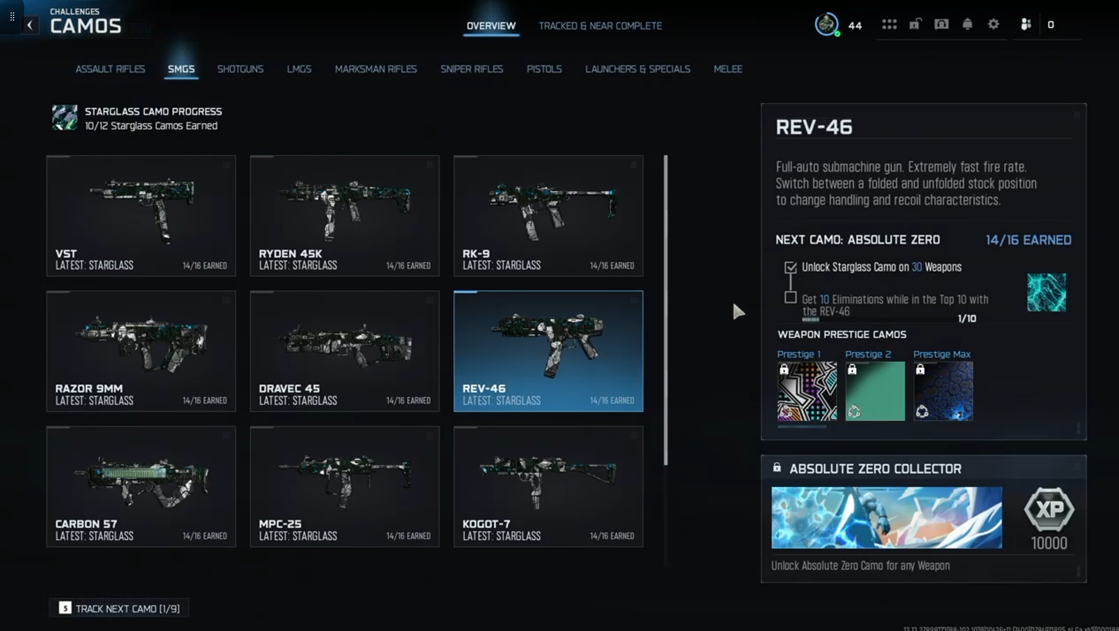Click the grip dots icon beside back arrow

click(12, 16)
